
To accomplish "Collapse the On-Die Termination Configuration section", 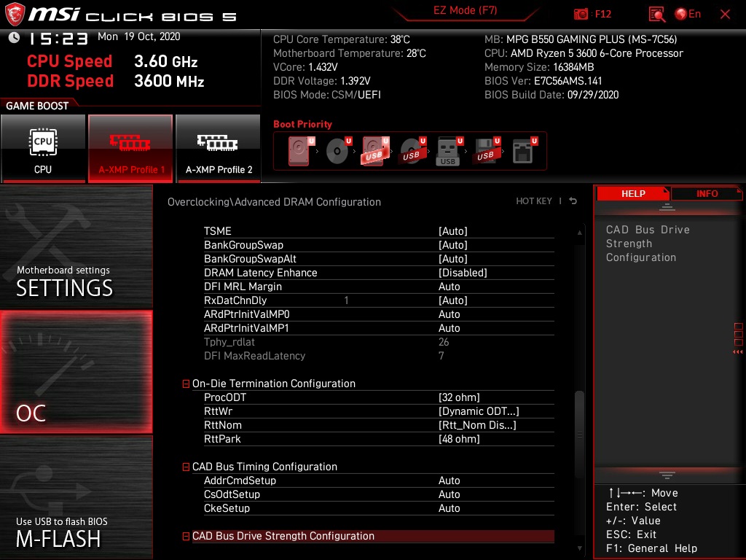I will pos(185,383).
